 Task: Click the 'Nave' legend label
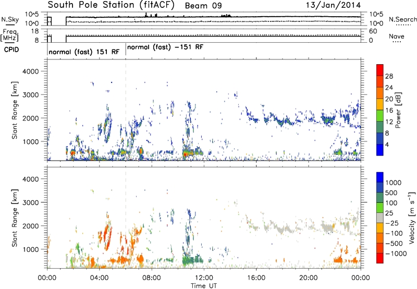(397, 36)
